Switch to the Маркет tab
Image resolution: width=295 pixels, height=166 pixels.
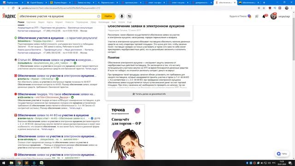pyautogui.click(x=59, y=22)
